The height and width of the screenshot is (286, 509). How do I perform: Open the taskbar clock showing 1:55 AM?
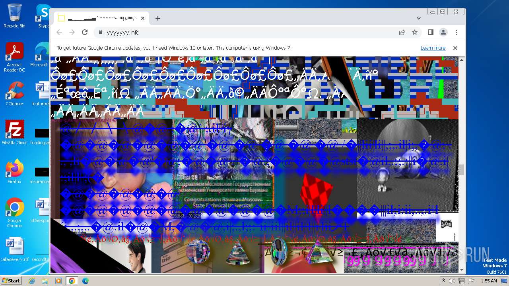click(489, 281)
